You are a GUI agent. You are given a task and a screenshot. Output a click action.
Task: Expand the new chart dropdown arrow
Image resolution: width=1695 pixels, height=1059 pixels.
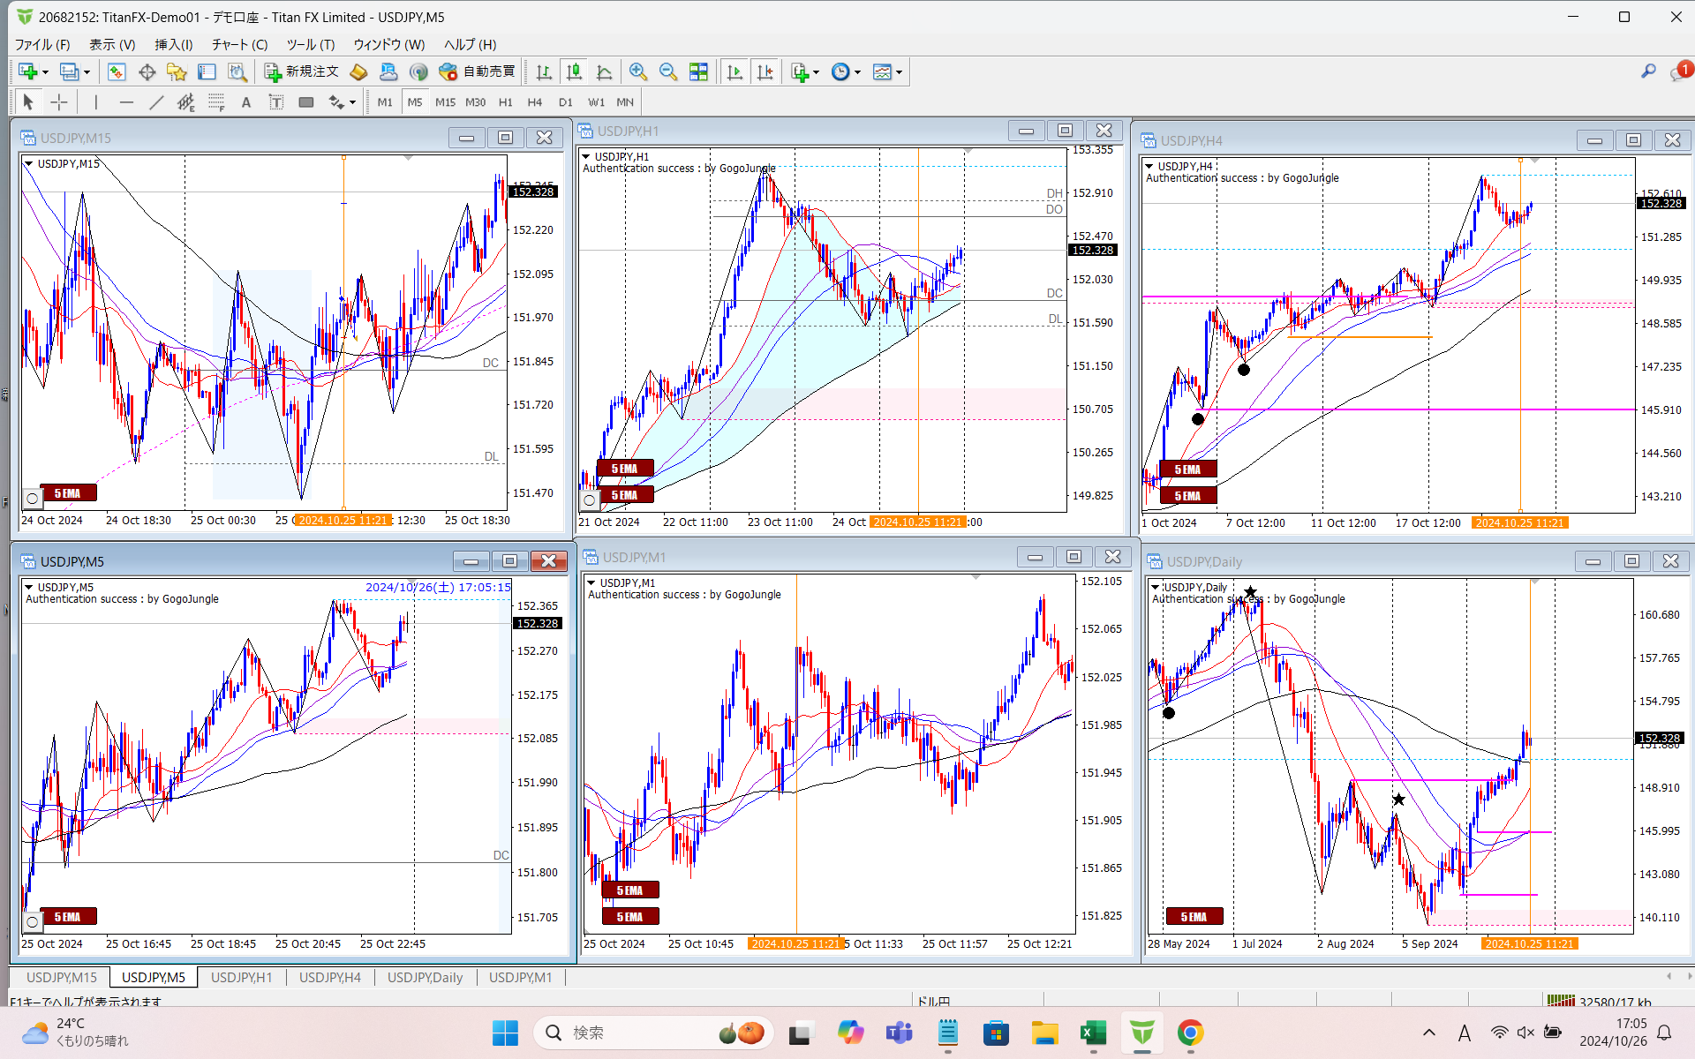[x=45, y=72]
